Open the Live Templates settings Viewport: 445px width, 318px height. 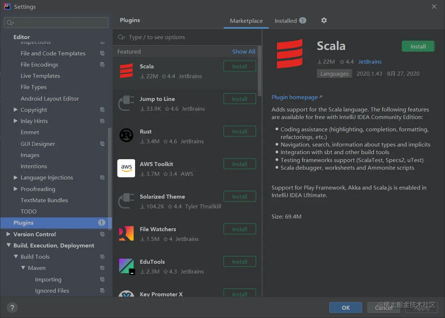(x=40, y=76)
